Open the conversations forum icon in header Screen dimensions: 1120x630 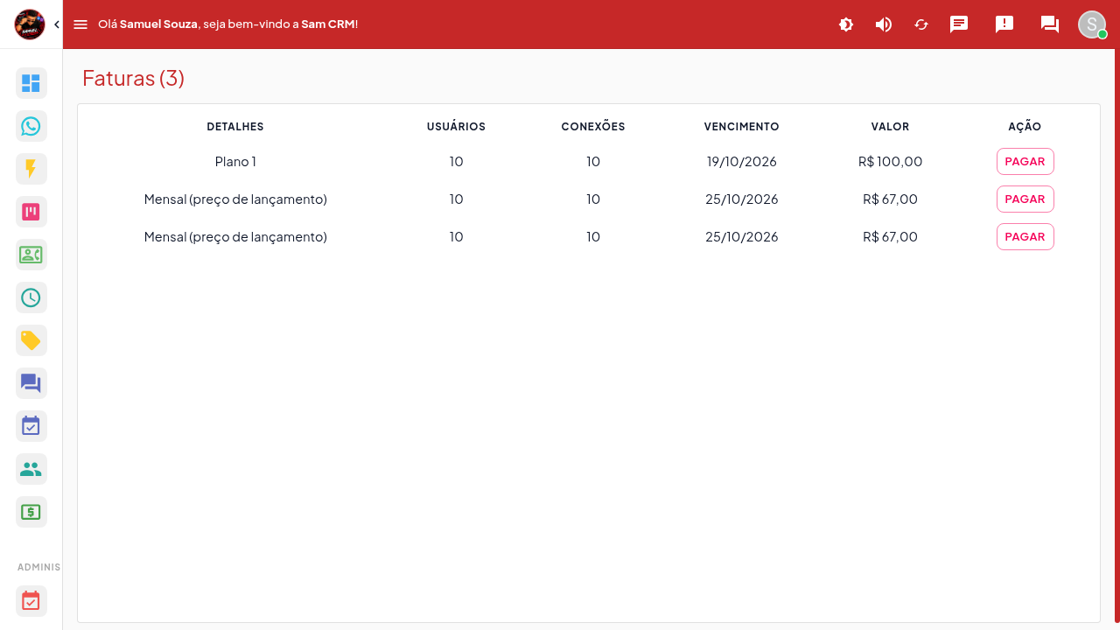point(1050,24)
